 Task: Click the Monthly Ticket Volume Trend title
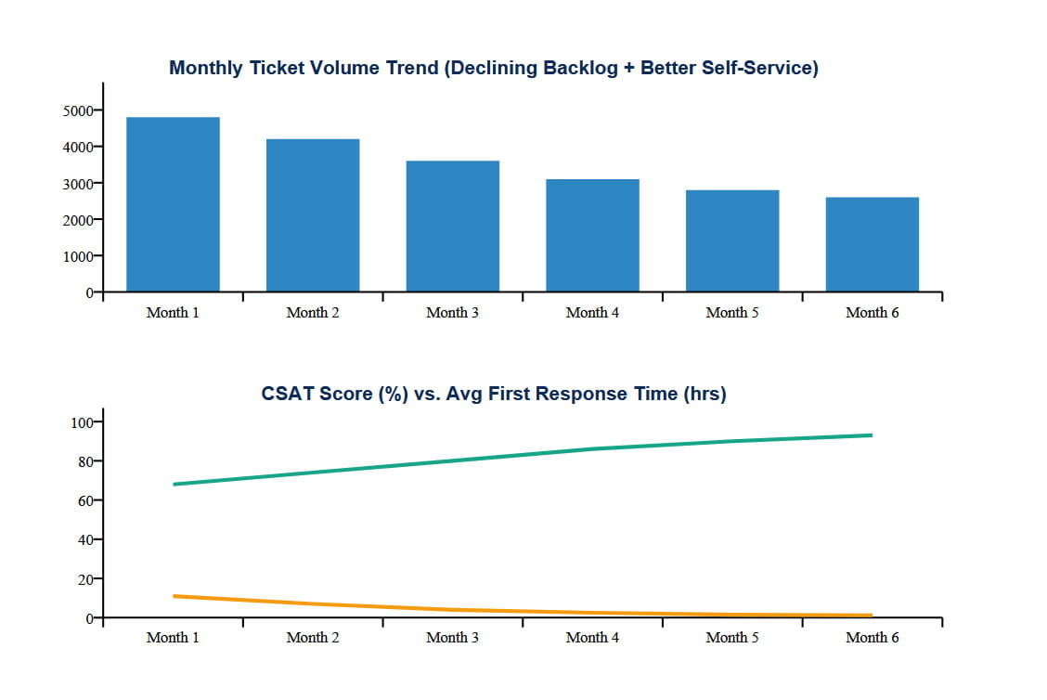click(494, 68)
